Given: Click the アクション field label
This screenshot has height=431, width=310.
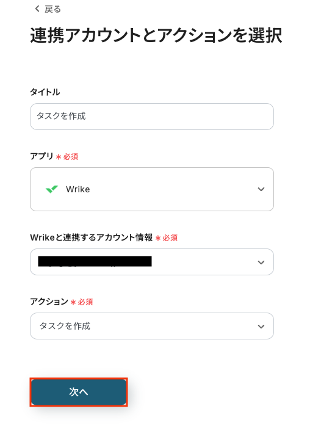Looking at the screenshot, I should click(49, 302).
